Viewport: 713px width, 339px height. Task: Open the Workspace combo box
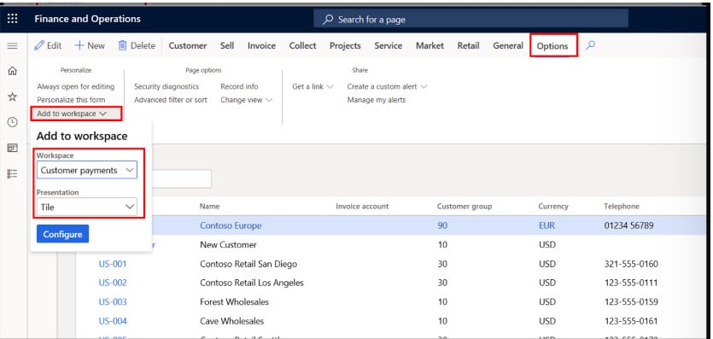pos(87,170)
